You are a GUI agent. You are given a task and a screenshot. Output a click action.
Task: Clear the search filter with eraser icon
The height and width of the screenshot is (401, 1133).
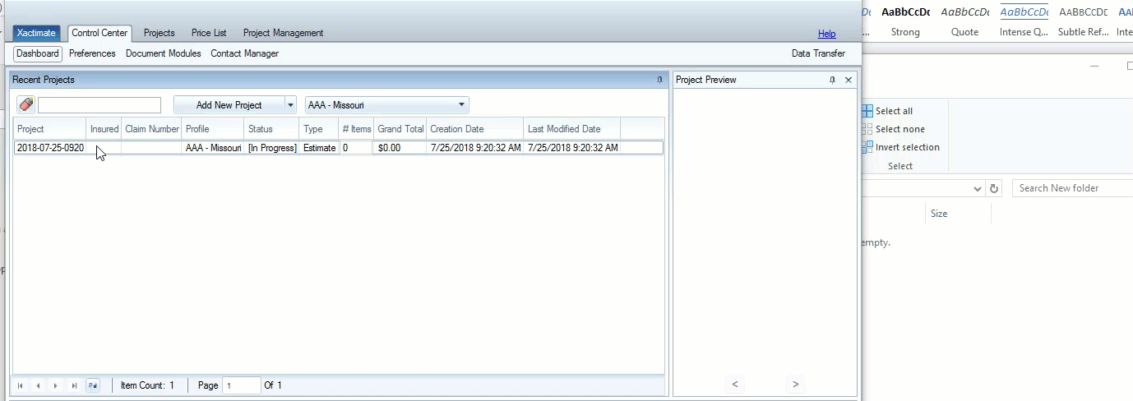[26, 105]
